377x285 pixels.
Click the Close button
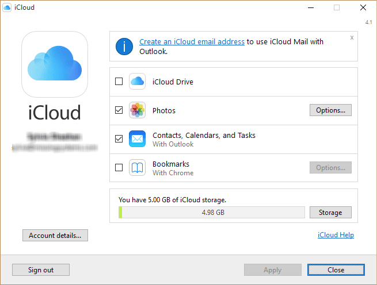point(336,270)
